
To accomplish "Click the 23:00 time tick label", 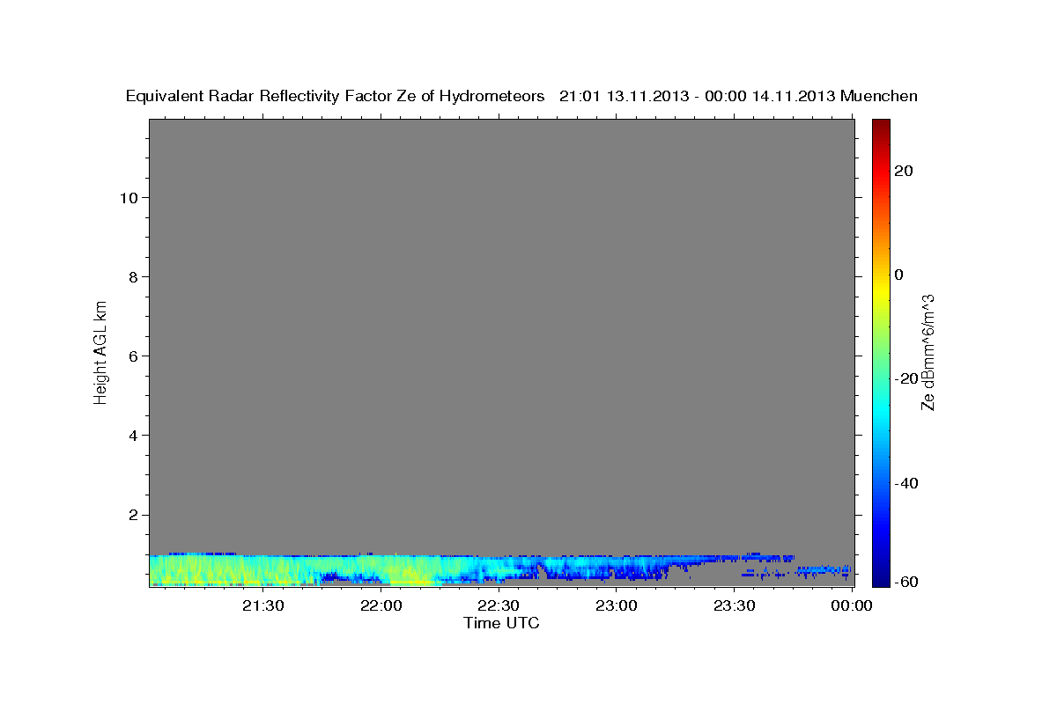I will pyautogui.click(x=617, y=605).
